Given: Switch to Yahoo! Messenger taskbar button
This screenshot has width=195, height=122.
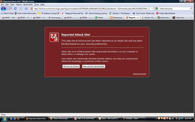Looking at the screenshot, I should pos(61,119).
